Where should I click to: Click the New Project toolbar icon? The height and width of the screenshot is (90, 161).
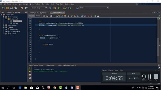click(x=7, y=8)
